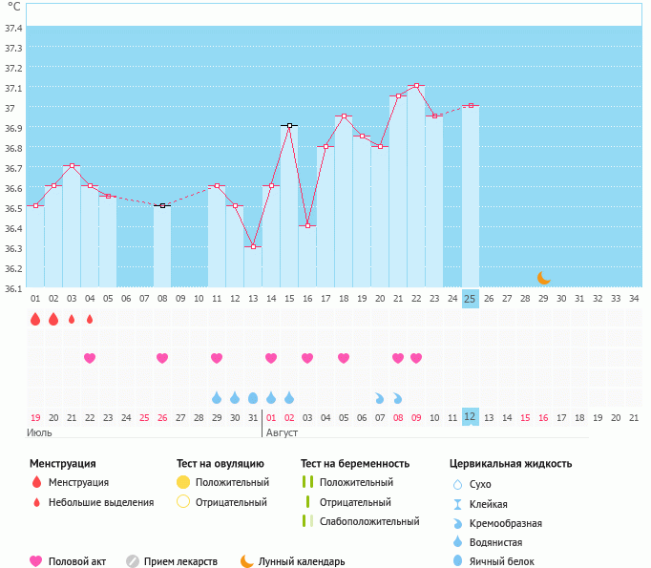Click the positive pregnancy test legend icon
This screenshot has width=651, height=568.
coord(306,482)
